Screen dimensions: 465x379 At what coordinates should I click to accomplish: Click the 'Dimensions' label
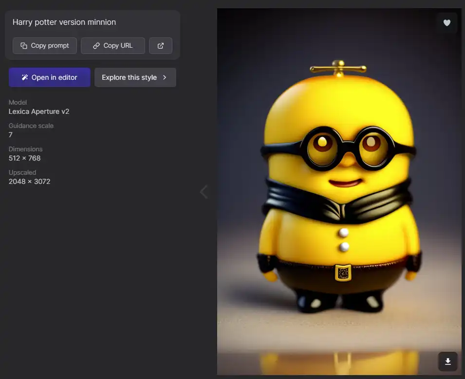pos(25,149)
